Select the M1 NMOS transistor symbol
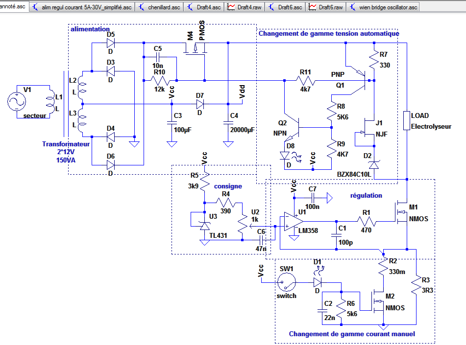The height and width of the screenshot is (345, 466). click(x=401, y=212)
